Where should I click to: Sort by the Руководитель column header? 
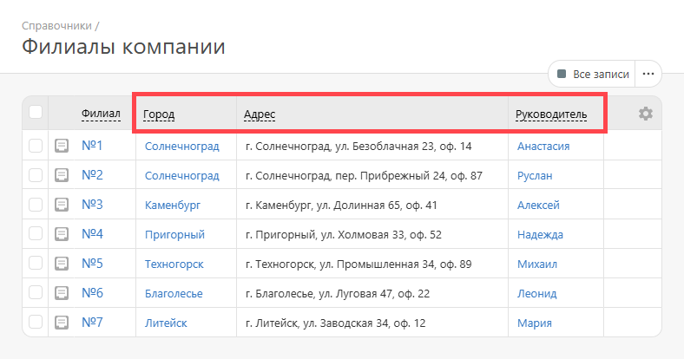pyautogui.click(x=551, y=114)
